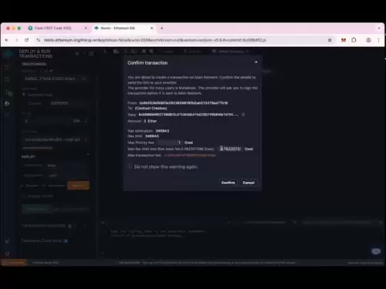
Task: Select the estimated gas radio option
Action: pyautogui.click(x=24, y=95)
